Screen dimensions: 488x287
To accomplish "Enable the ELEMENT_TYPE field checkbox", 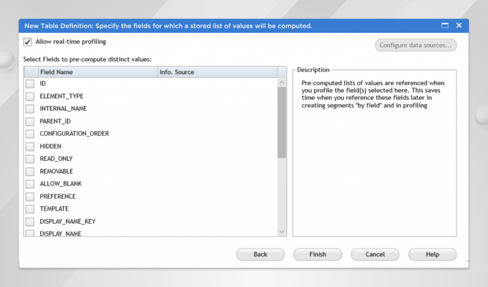I will [x=30, y=96].
